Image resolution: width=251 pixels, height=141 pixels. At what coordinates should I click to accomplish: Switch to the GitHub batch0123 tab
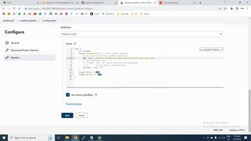click(99, 3)
